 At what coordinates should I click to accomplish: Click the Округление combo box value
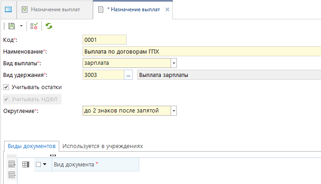127,111
